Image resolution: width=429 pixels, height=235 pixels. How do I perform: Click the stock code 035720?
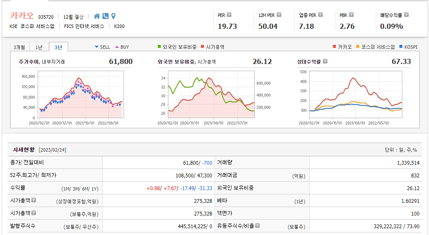tap(46, 17)
